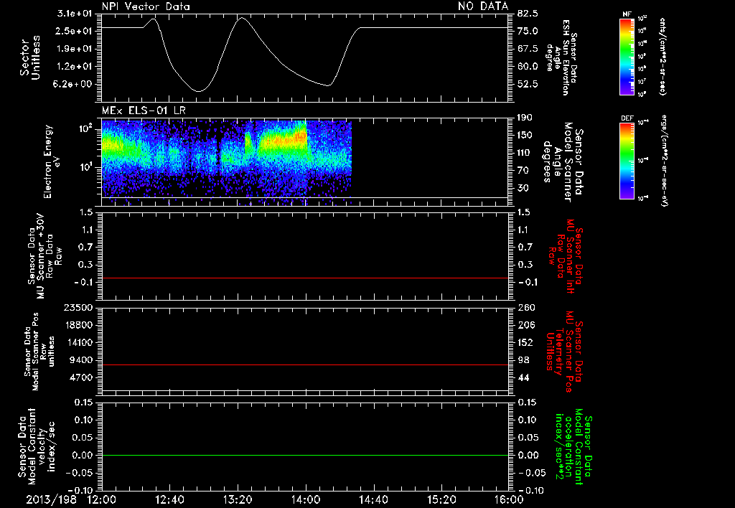Click the 82.5 degree tick label
The height and width of the screenshot is (508, 735).
pyautogui.click(x=528, y=14)
